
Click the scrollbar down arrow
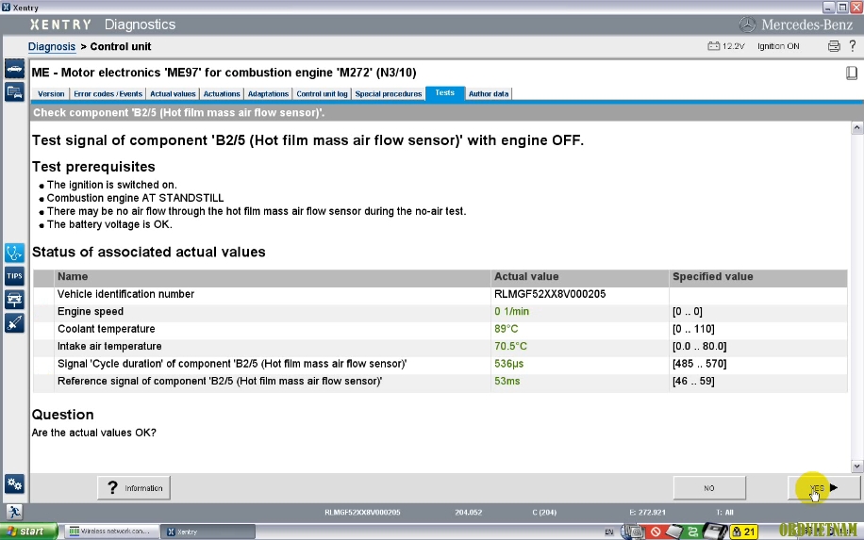[856, 466]
